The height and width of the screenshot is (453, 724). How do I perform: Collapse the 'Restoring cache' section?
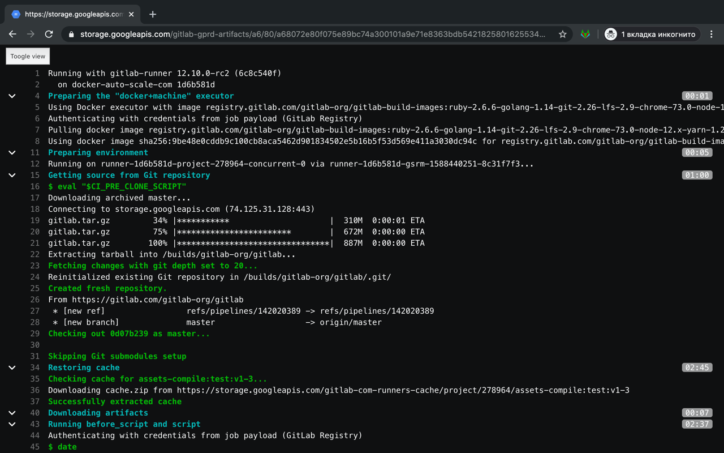12,367
